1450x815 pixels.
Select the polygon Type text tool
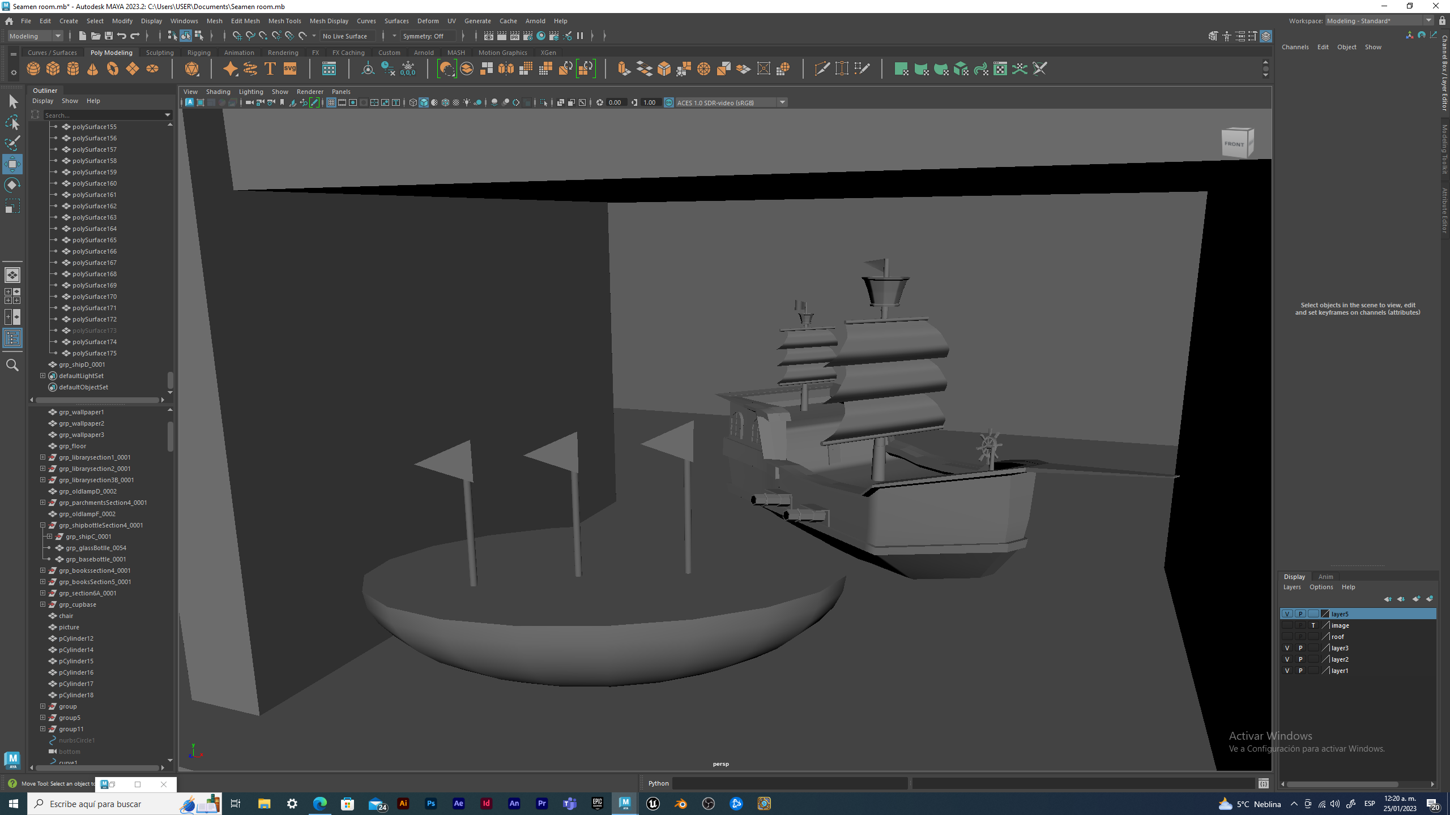(270, 69)
